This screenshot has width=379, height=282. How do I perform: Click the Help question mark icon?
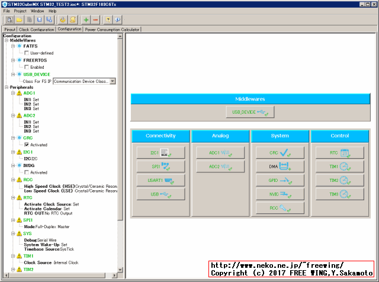(108, 20)
